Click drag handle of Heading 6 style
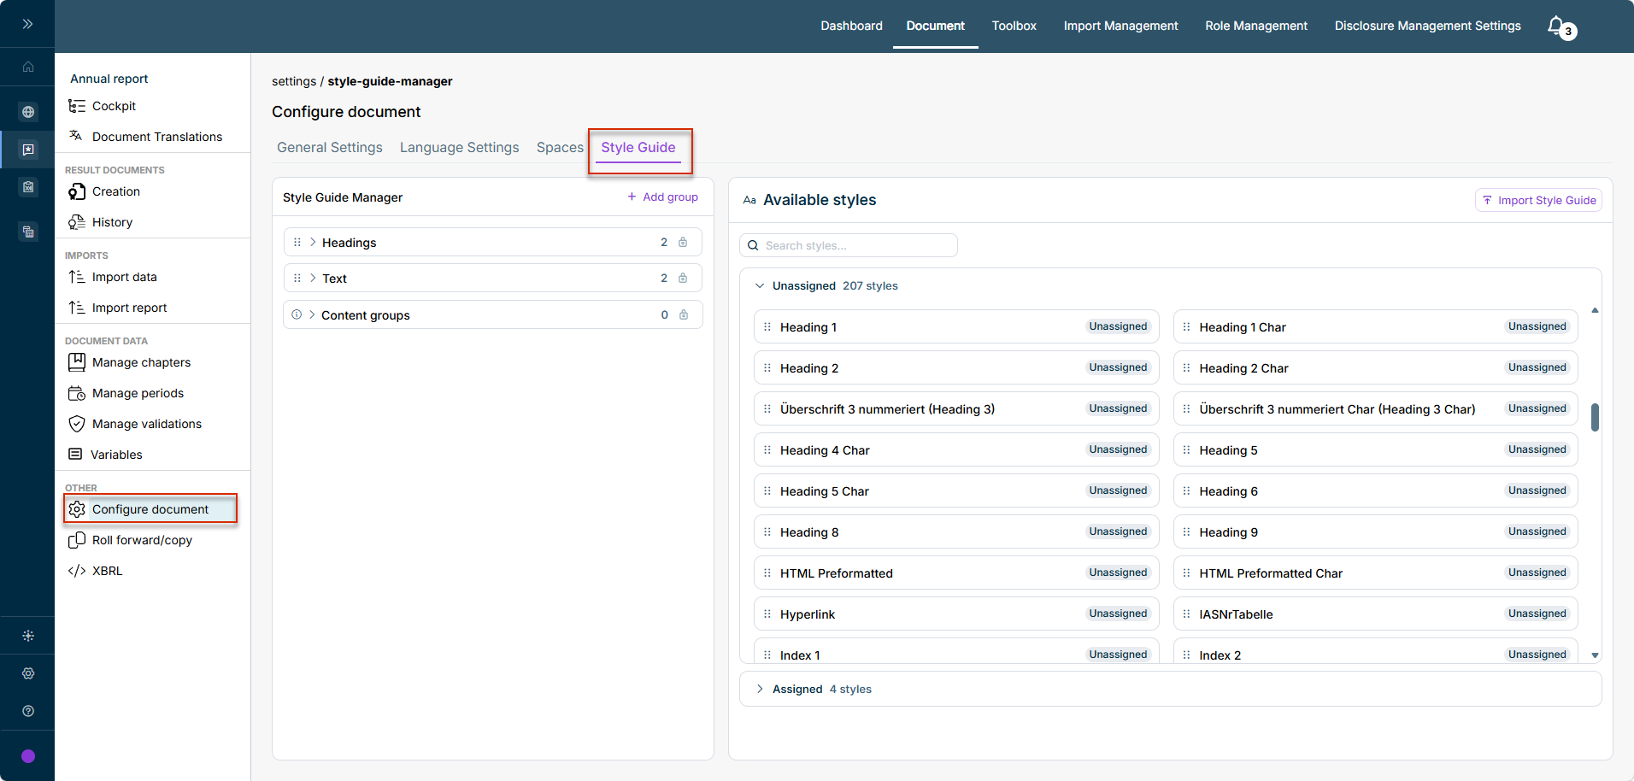The width and height of the screenshot is (1634, 781). 1186,491
